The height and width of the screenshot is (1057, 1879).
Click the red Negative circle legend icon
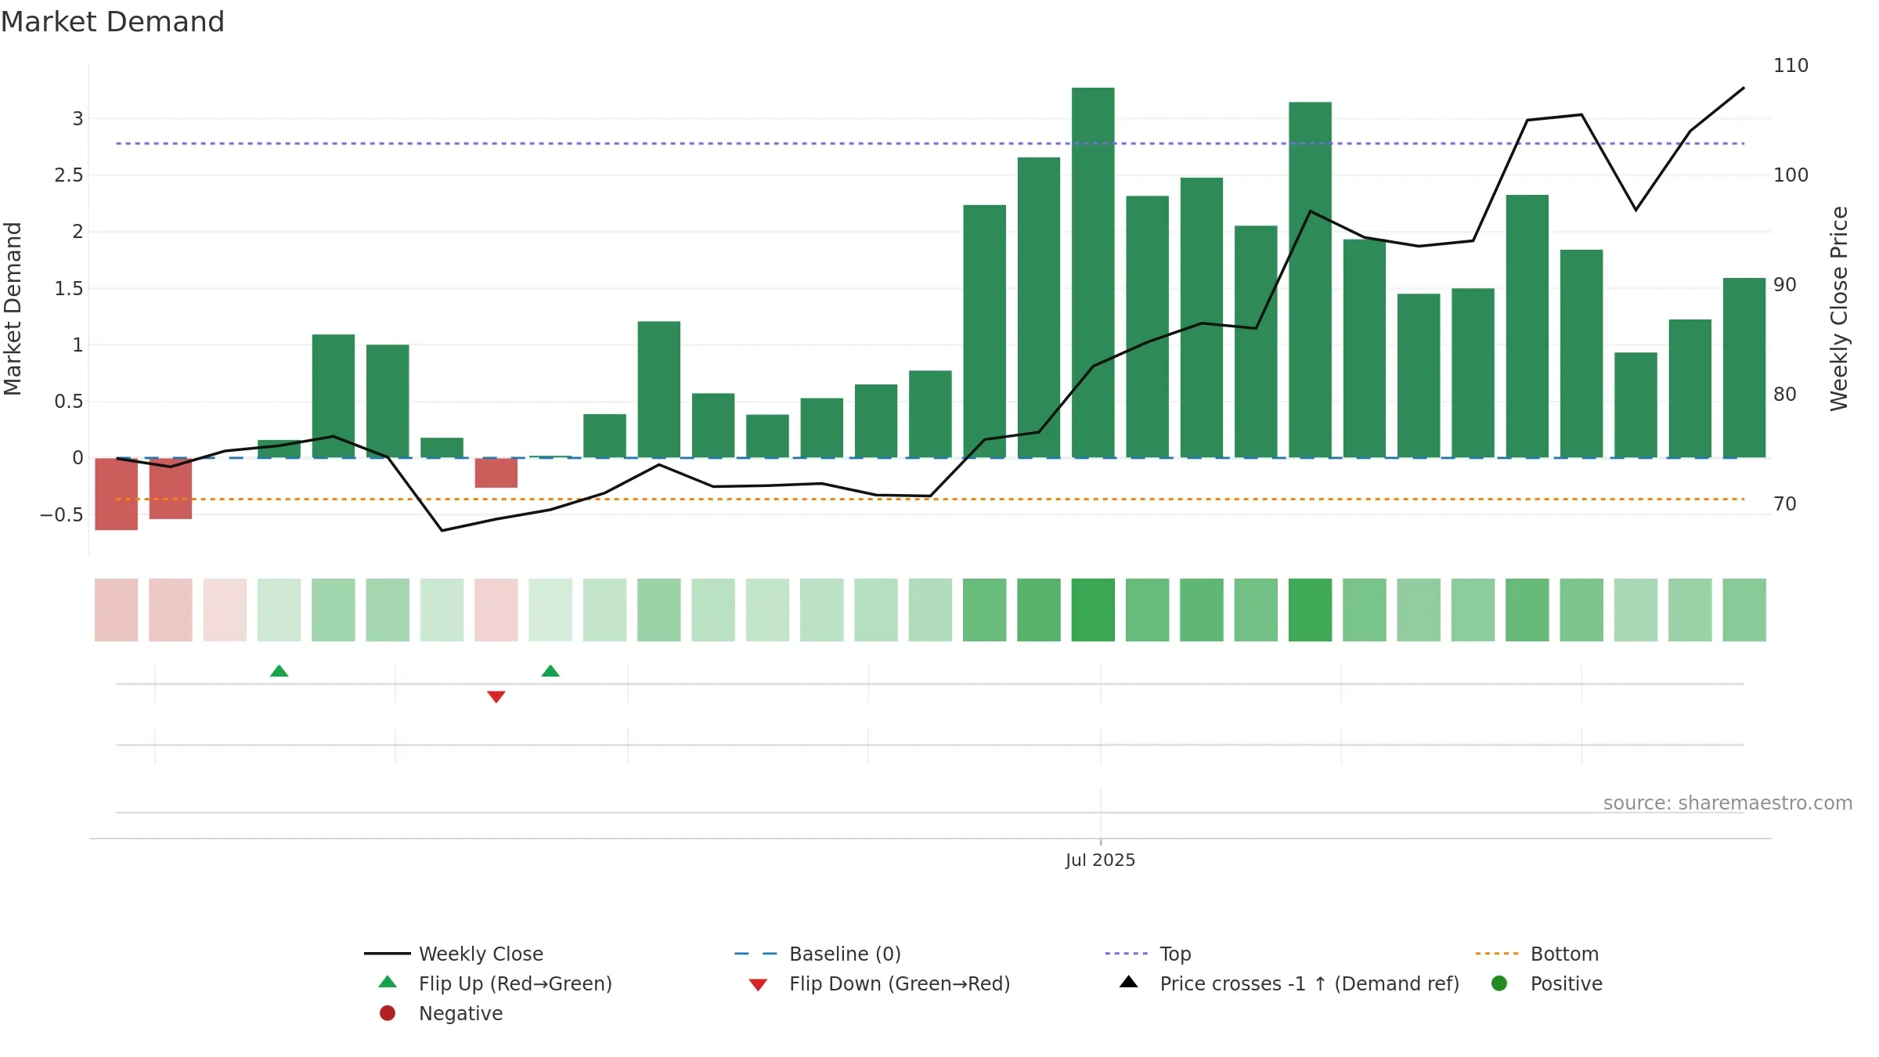click(388, 1013)
